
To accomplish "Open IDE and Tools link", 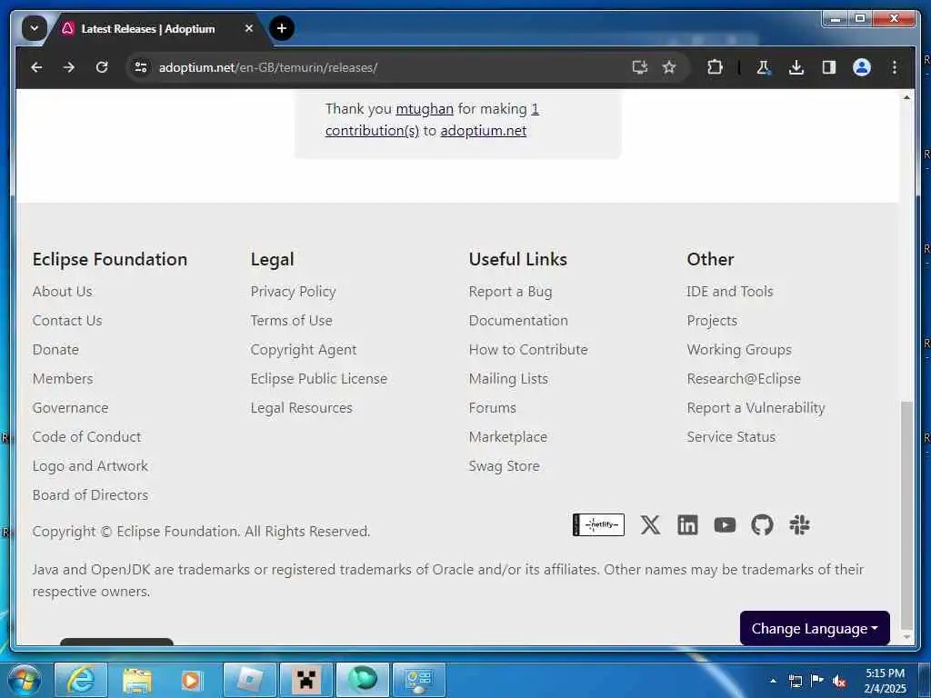I will click(x=730, y=292).
